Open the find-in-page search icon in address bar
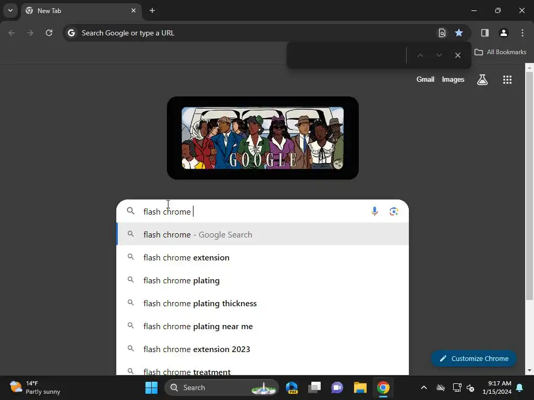 click(x=442, y=33)
